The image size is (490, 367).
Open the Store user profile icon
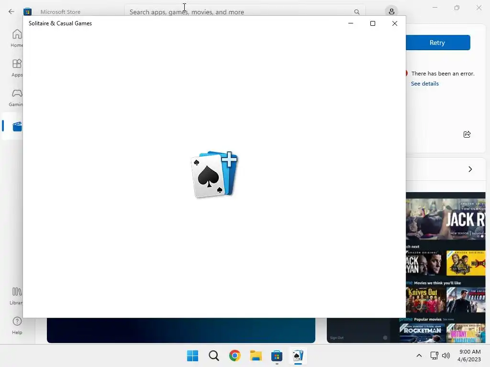[x=391, y=12]
